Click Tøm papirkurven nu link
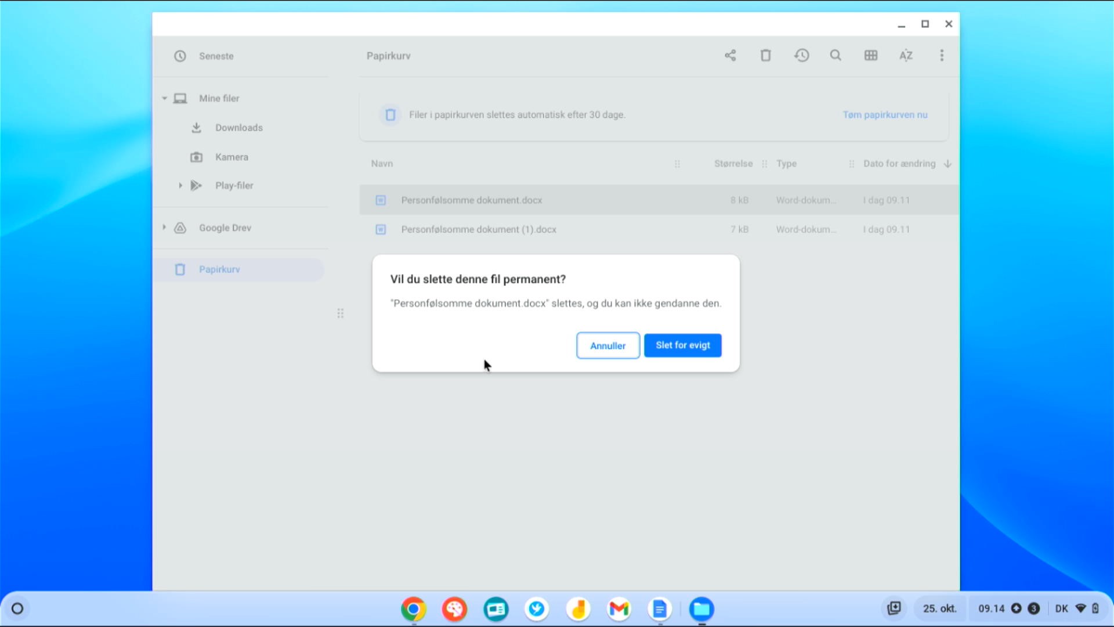The image size is (1114, 627). coord(885,115)
